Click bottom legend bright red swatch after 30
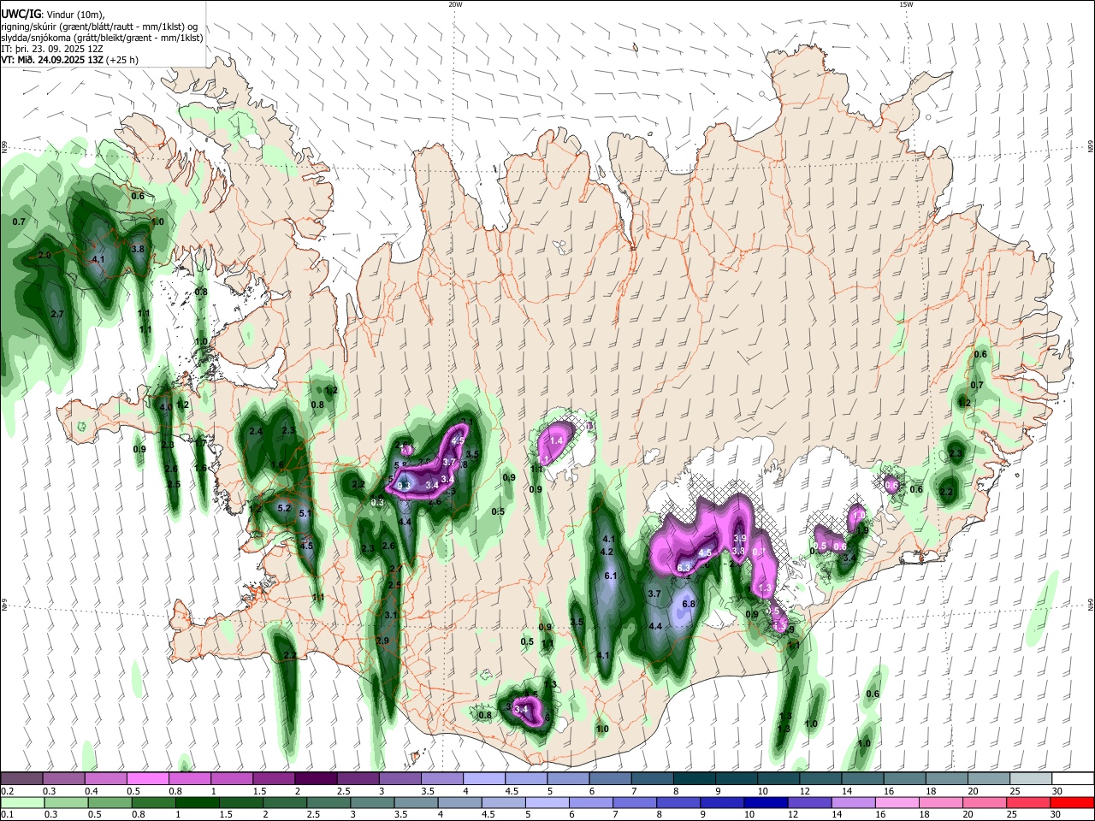Screen dimensions: 1095x821 (x=1073, y=802)
